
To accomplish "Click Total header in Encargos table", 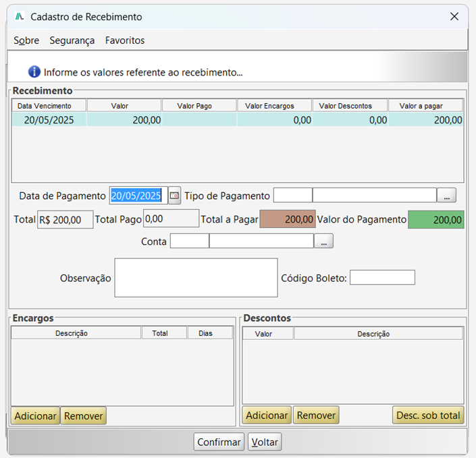I will (164, 333).
